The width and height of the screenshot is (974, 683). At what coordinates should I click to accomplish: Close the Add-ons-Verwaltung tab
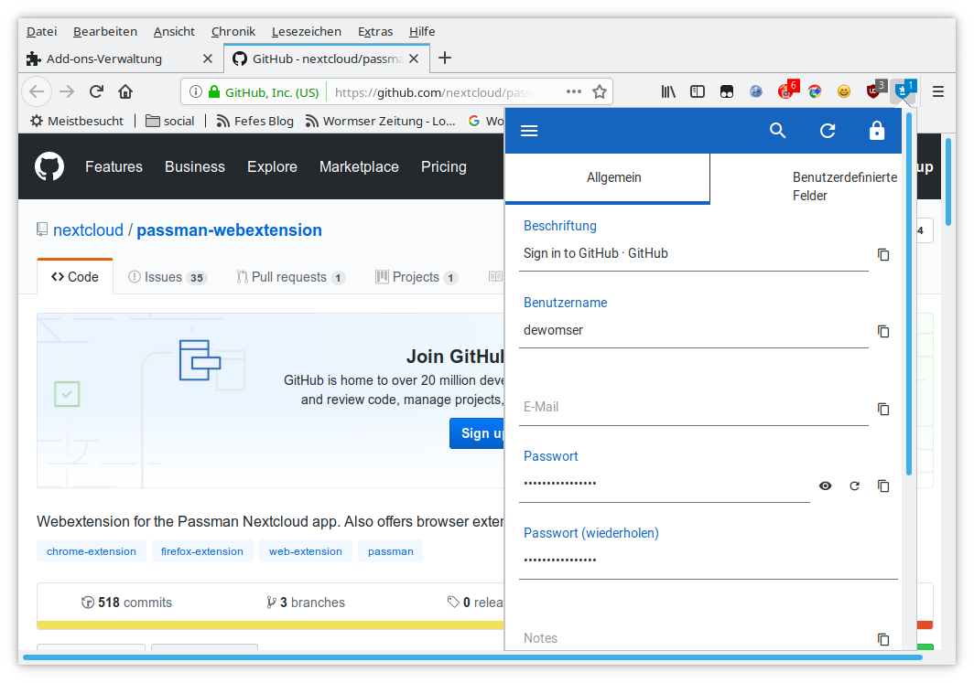coord(208,59)
